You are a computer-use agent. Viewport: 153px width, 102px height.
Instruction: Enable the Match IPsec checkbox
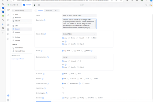click(x=63, y=88)
